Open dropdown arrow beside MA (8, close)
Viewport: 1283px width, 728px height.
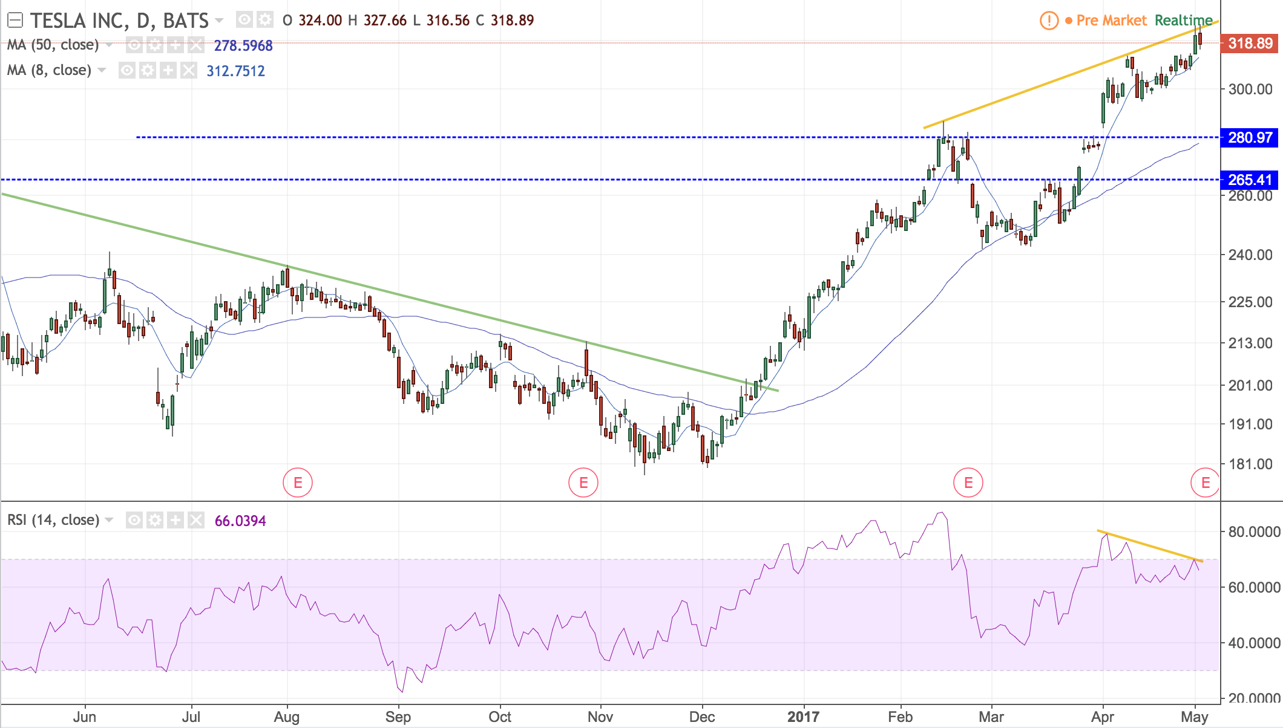(x=102, y=71)
